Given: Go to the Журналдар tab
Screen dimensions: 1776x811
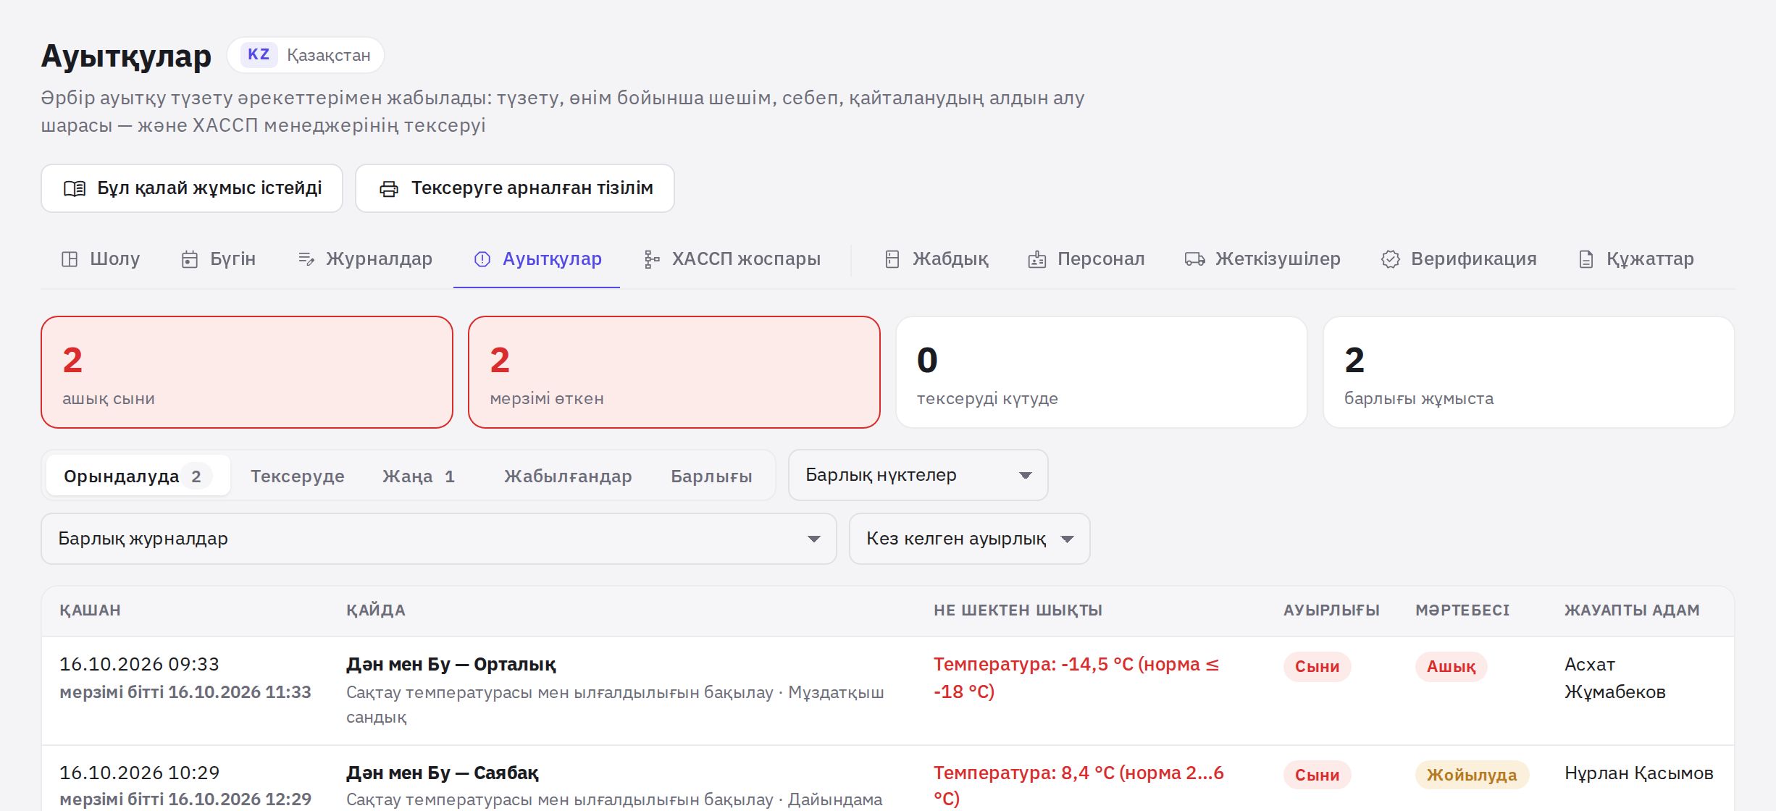Looking at the screenshot, I should 365,259.
